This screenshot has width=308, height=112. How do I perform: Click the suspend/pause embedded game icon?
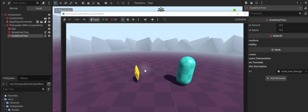(64, 20)
